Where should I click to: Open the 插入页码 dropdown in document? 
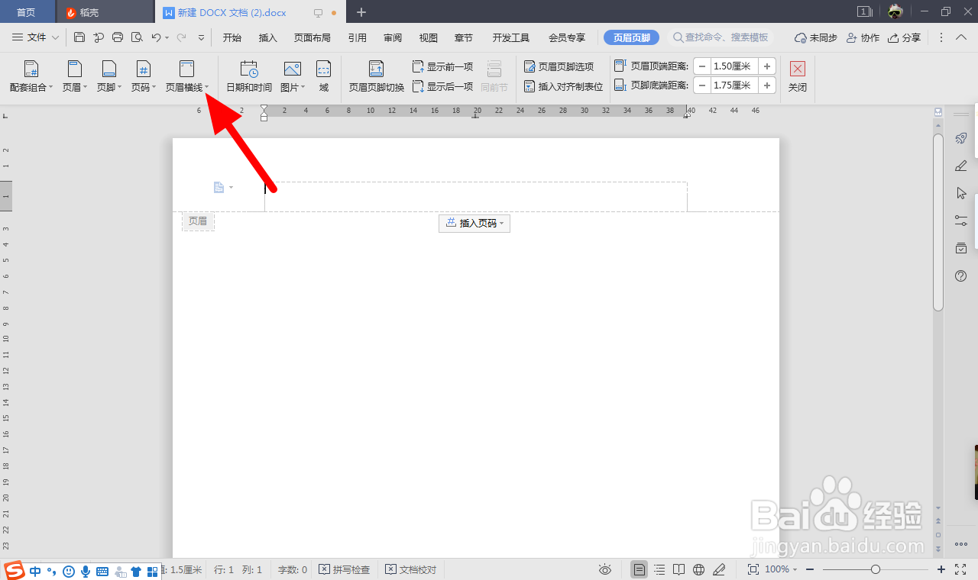[474, 223]
